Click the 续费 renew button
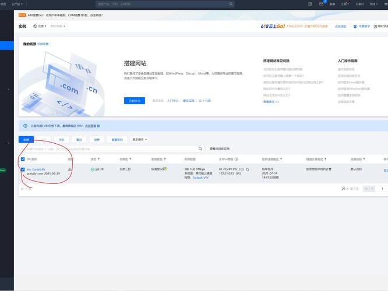This screenshot has height=291, width=388. [x=97, y=140]
